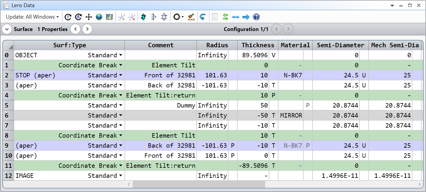This screenshot has height=192, width=426.
Task: Click the map icon next to the globe
Action: point(109,17)
